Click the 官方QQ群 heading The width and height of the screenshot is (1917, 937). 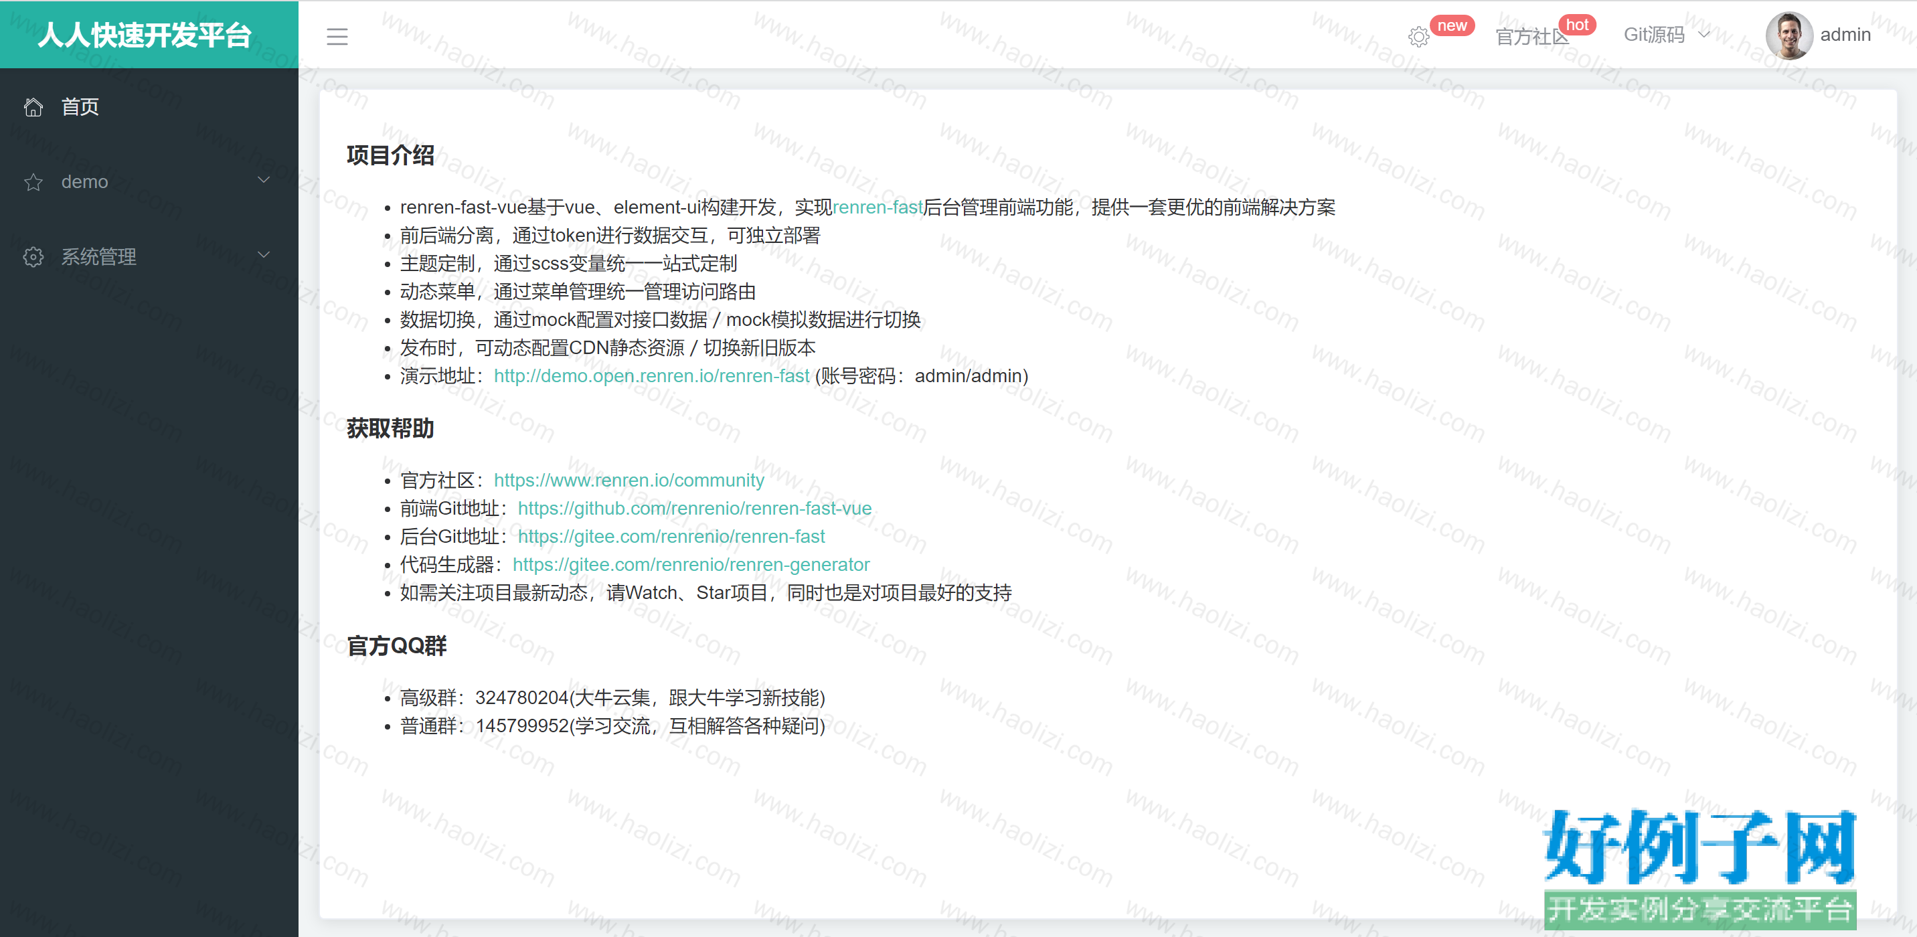397,646
